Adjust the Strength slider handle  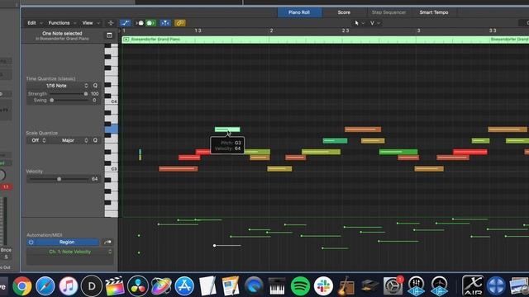(86, 94)
